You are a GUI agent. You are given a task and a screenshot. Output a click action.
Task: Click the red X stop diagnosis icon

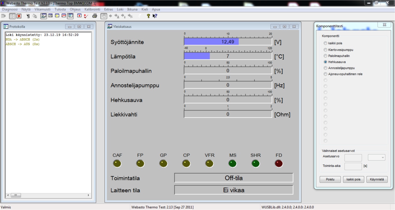click(19, 16)
